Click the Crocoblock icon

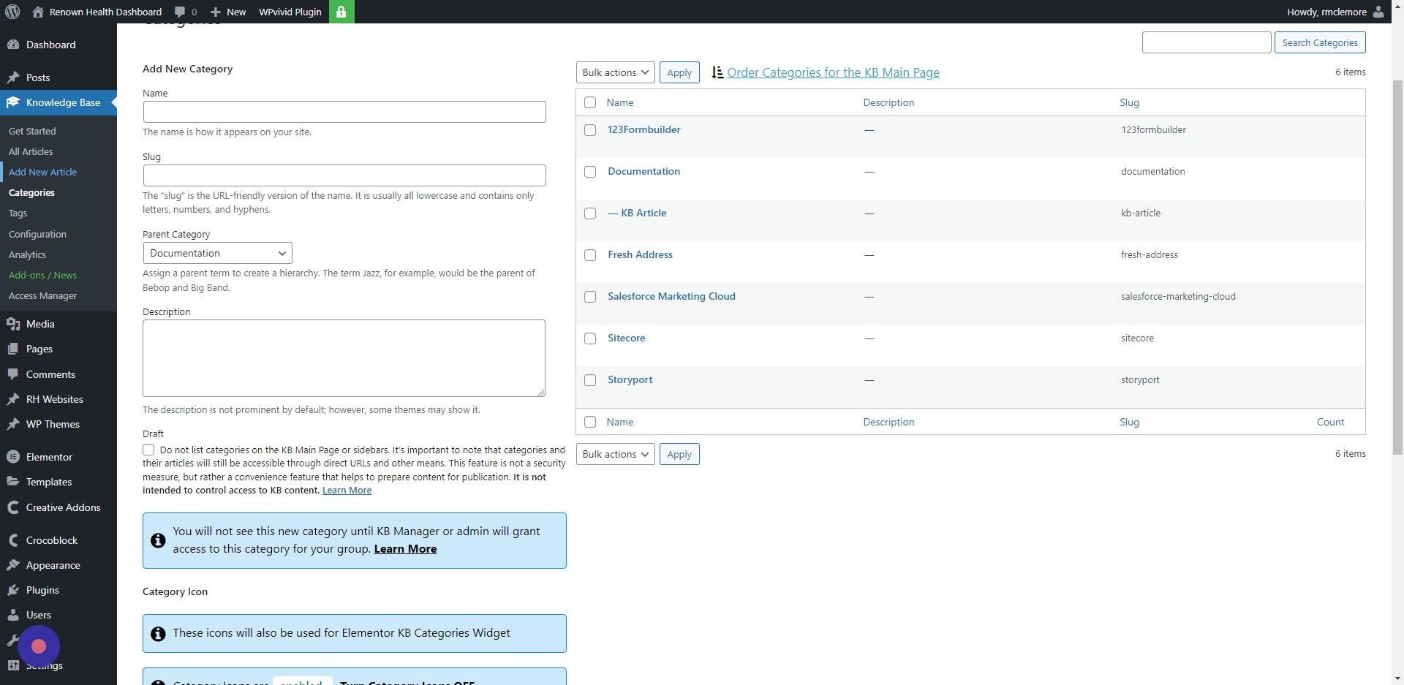13,540
